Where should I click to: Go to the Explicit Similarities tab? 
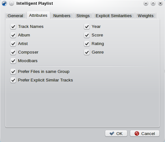click(114, 16)
